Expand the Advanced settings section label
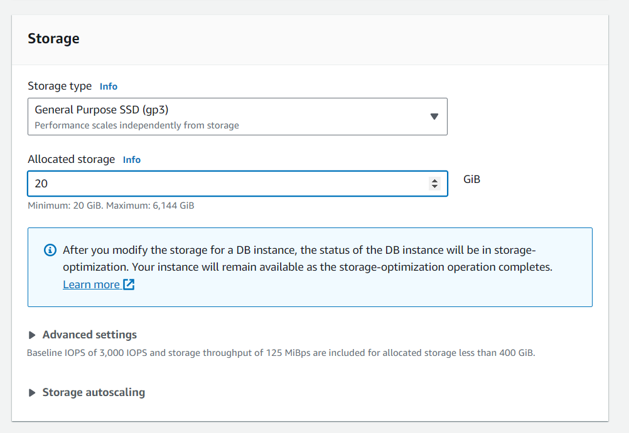This screenshot has width=629, height=433. [x=89, y=335]
